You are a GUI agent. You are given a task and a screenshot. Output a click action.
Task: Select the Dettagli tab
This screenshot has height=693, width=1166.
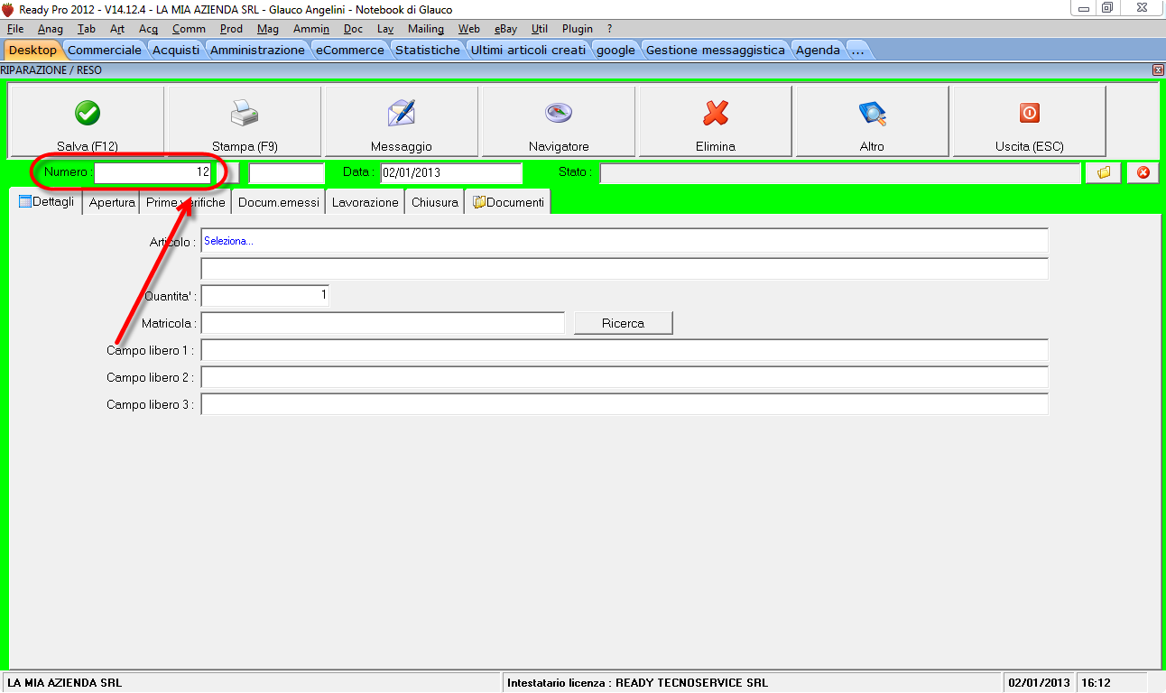[x=46, y=202]
